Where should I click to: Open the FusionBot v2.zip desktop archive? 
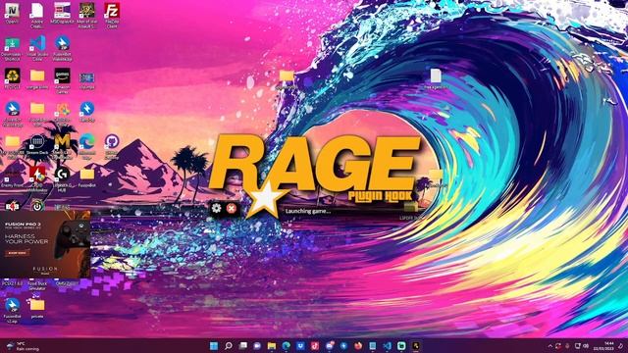point(12,310)
